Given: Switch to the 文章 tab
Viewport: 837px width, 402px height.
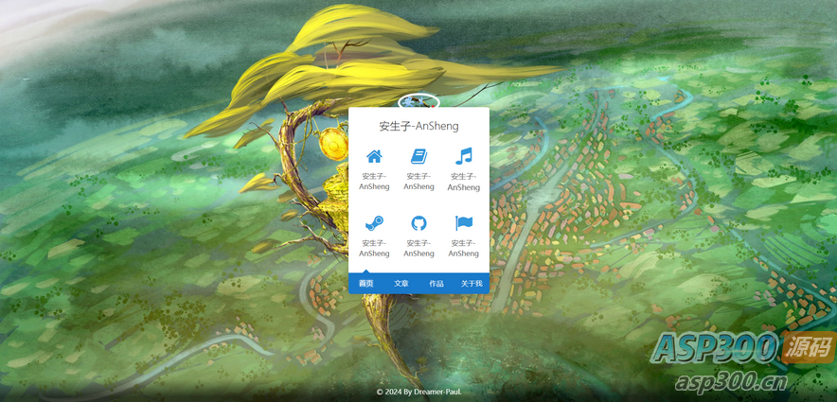Looking at the screenshot, I should pyautogui.click(x=401, y=284).
